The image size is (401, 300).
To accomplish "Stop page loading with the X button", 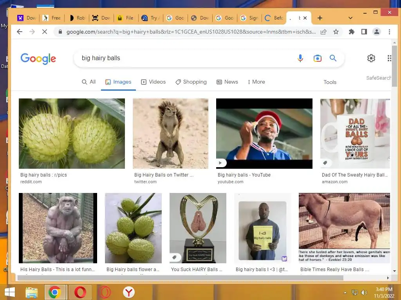I will (x=45, y=32).
